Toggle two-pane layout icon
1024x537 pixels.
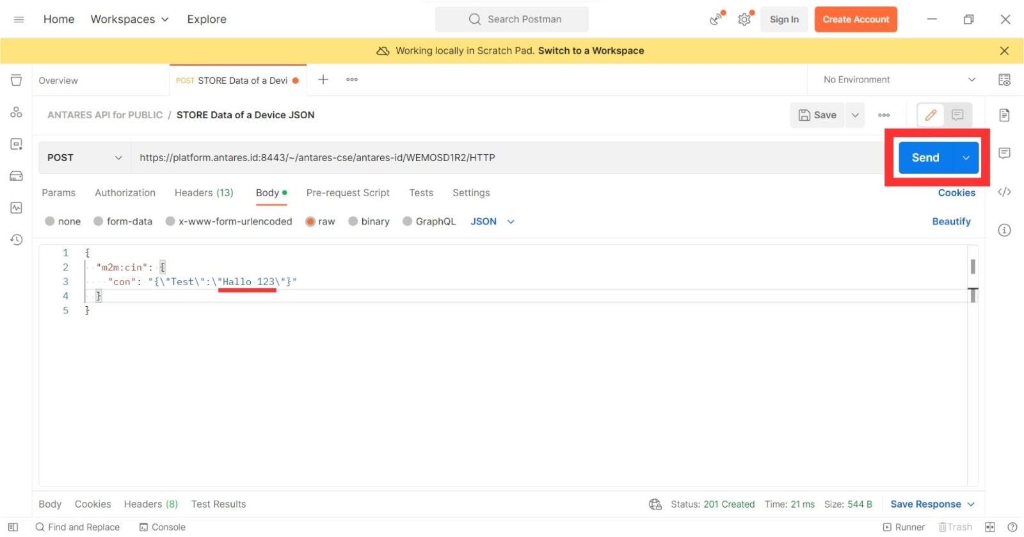[990, 527]
